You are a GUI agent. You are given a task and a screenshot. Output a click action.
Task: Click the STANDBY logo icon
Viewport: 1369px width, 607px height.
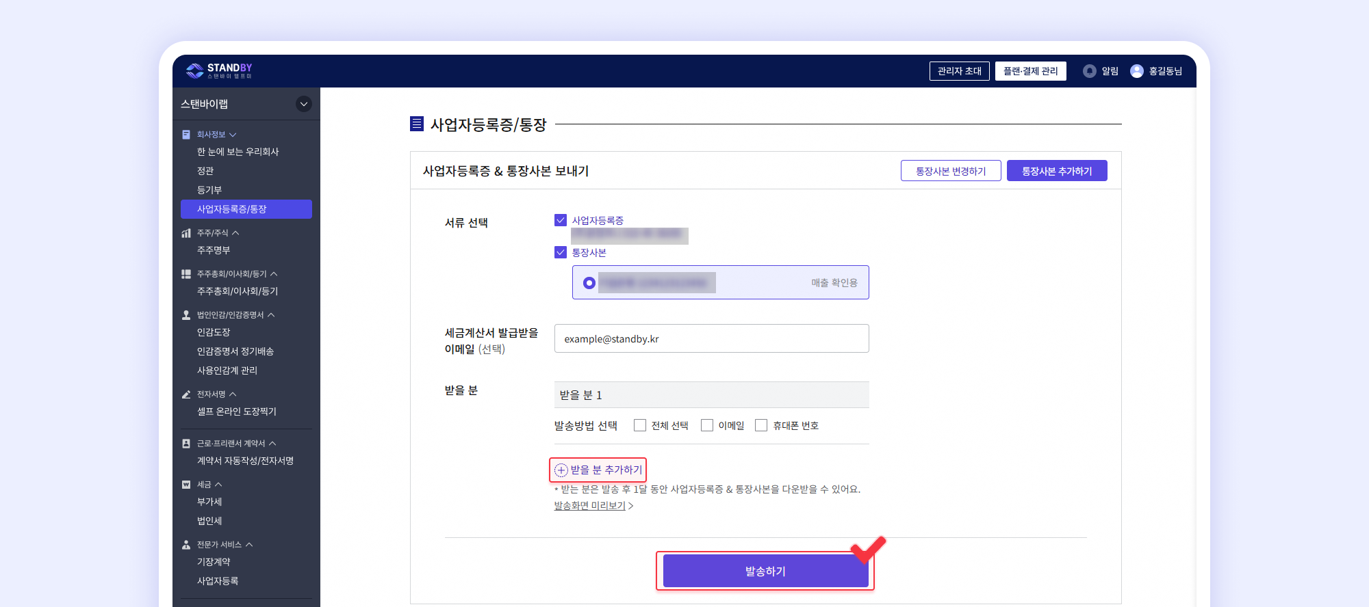(195, 70)
